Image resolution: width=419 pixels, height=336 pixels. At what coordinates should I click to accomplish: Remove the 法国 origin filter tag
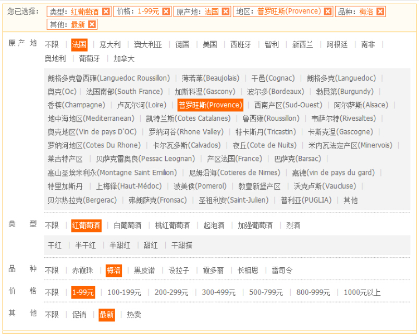tap(225, 11)
